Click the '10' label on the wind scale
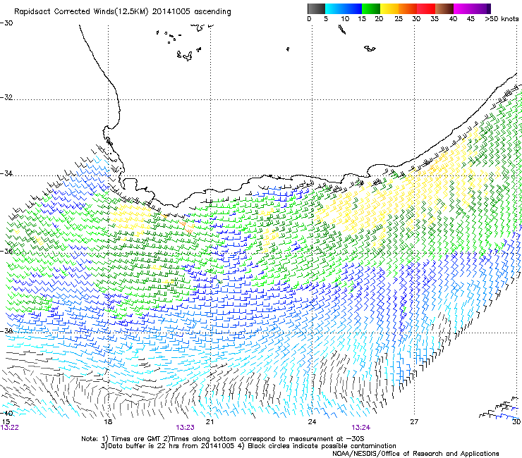 click(345, 19)
